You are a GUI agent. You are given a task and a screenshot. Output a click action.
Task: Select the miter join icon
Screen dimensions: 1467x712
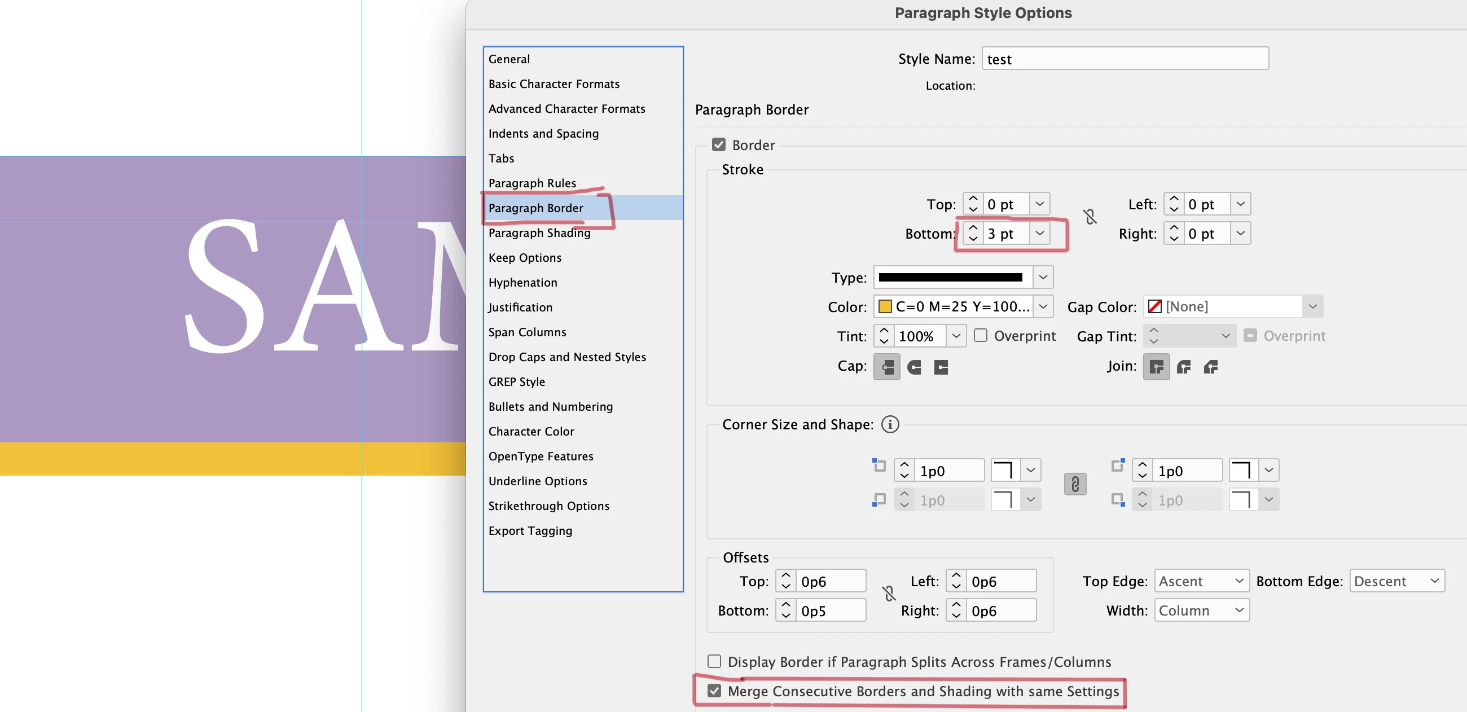click(x=1156, y=367)
